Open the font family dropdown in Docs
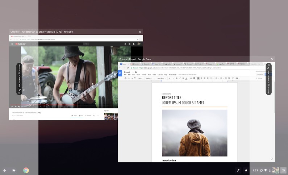The height and width of the screenshot is (175, 288). 162,78
